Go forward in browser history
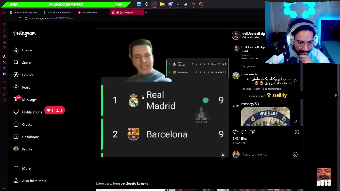 pyautogui.click(x=15, y=18)
